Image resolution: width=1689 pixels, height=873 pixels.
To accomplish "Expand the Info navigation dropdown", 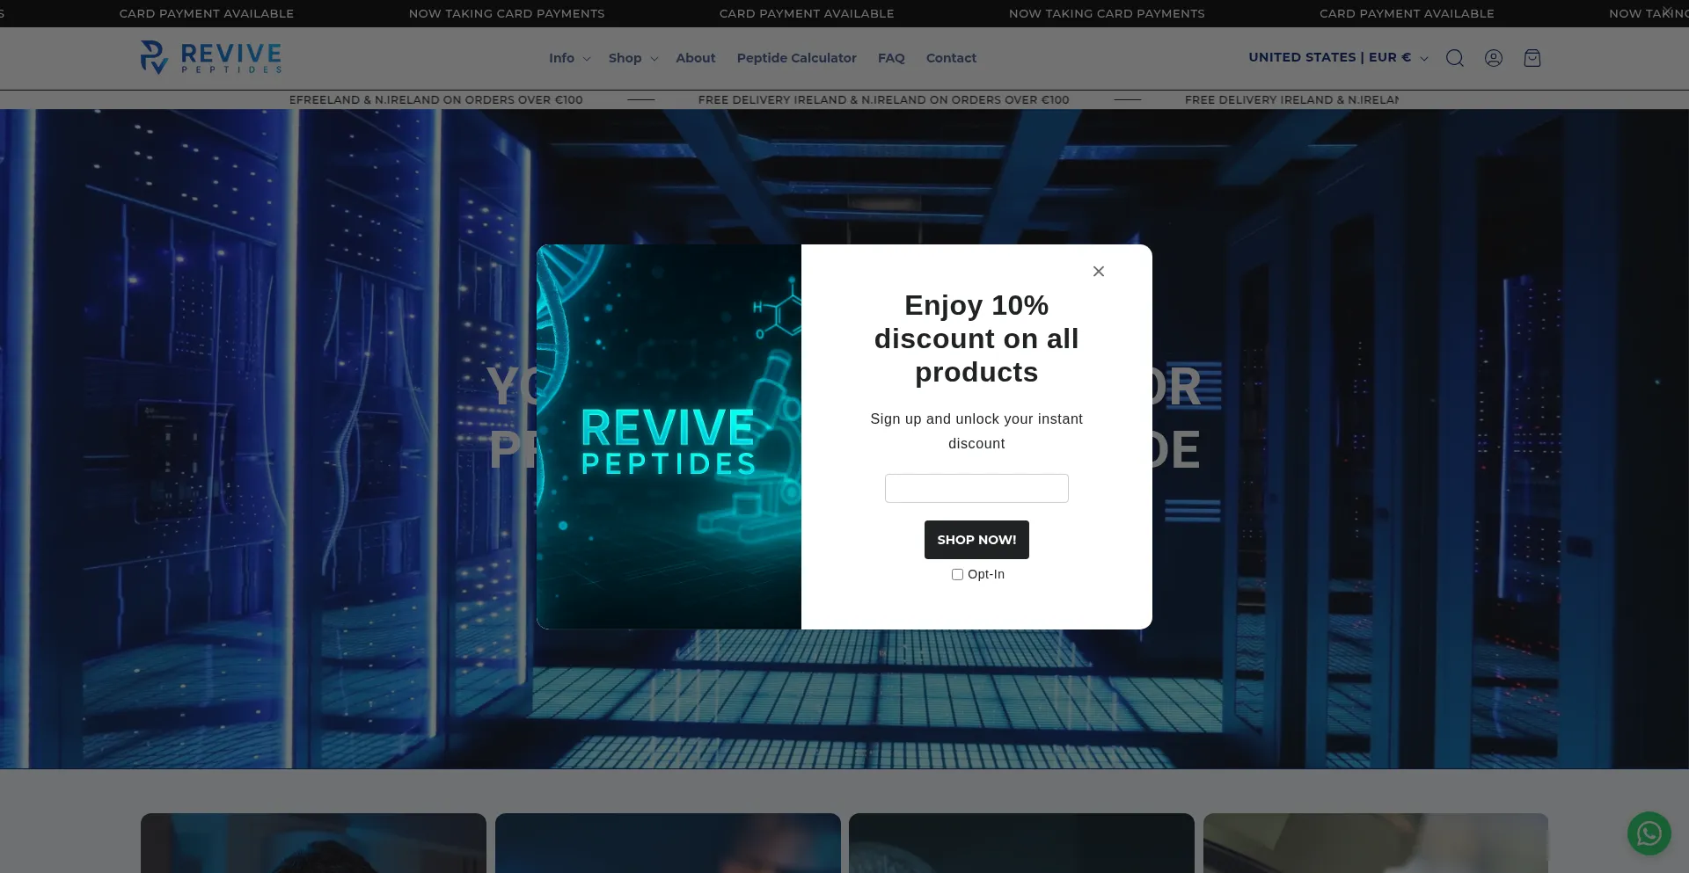I will pyautogui.click(x=569, y=58).
